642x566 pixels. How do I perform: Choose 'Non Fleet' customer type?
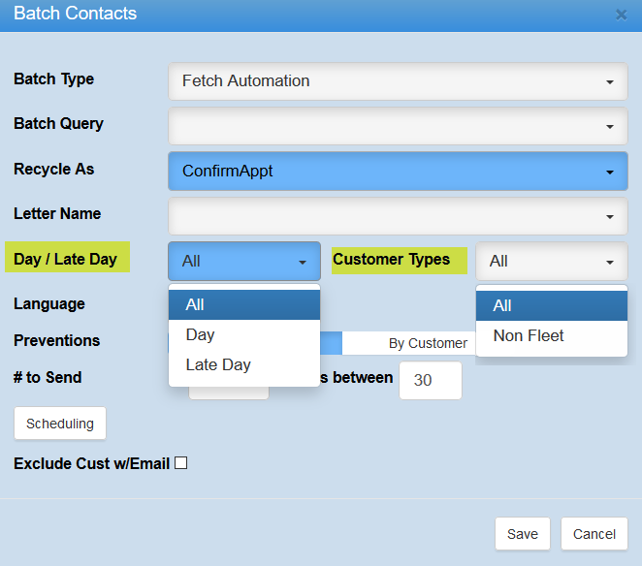point(551,336)
